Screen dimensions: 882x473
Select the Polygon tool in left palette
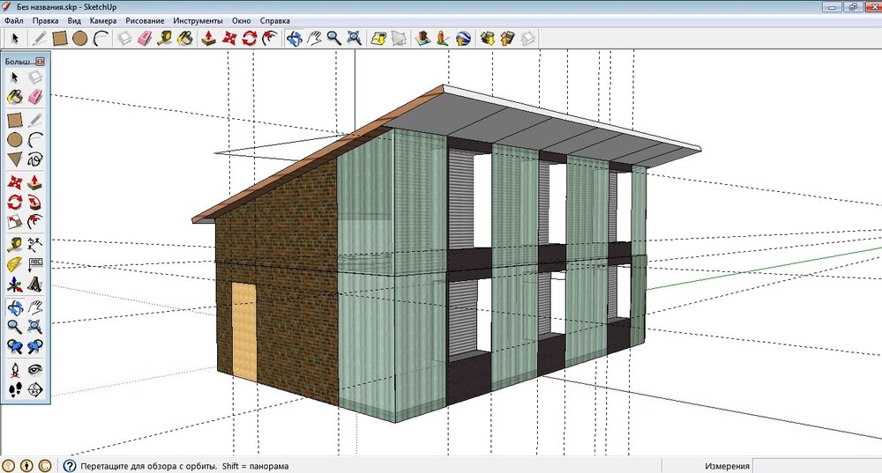click(15, 159)
